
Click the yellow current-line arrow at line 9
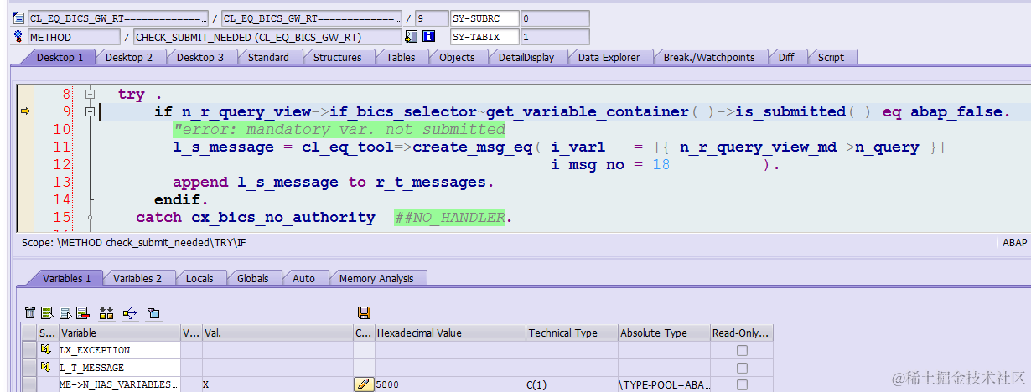24,111
